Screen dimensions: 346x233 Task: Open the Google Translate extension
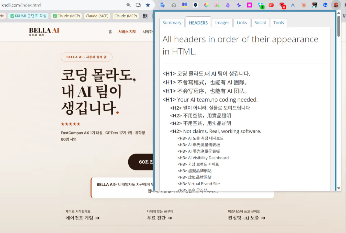pyautogui.click(x=163, y=5)
